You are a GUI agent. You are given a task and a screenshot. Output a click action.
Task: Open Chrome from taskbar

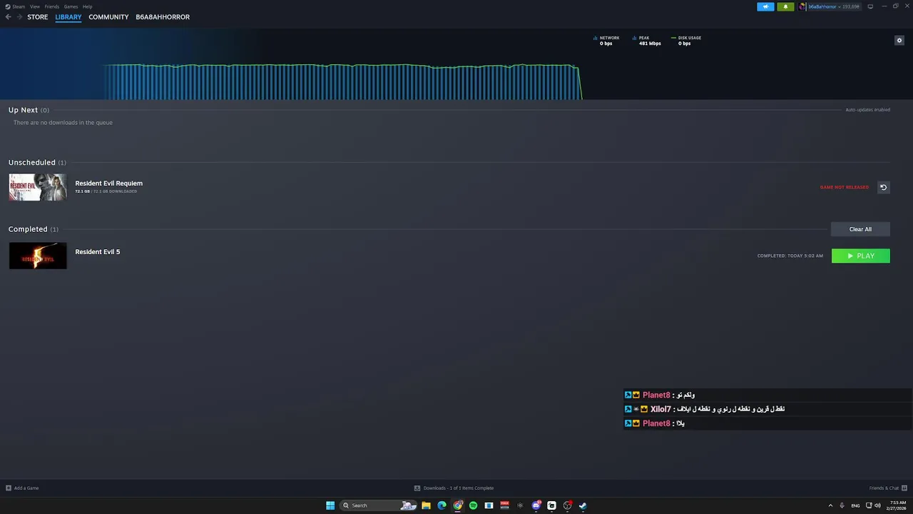point(458,505)
